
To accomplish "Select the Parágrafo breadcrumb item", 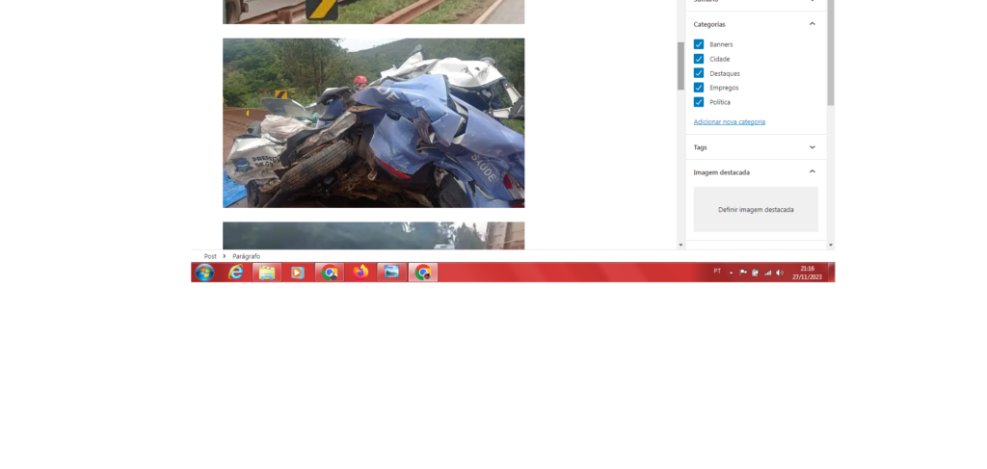I will [246, 256].
